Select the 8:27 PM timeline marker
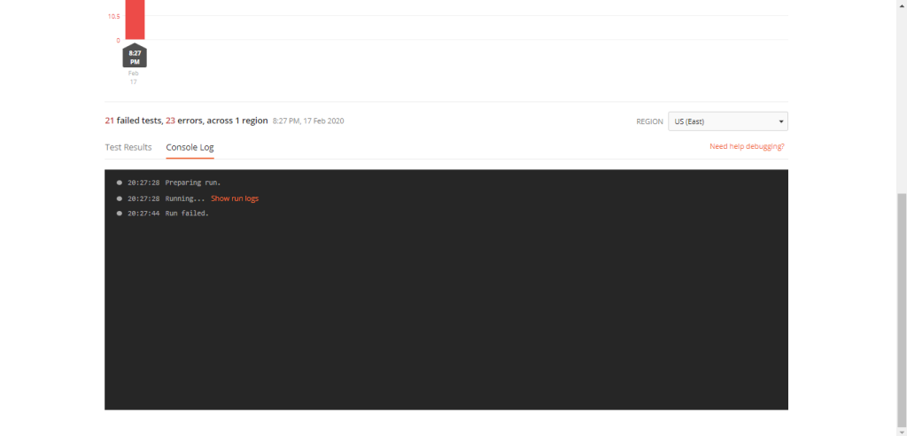Image resolution: width=907 pixels, height=436 pixels. tap(135, 57)
